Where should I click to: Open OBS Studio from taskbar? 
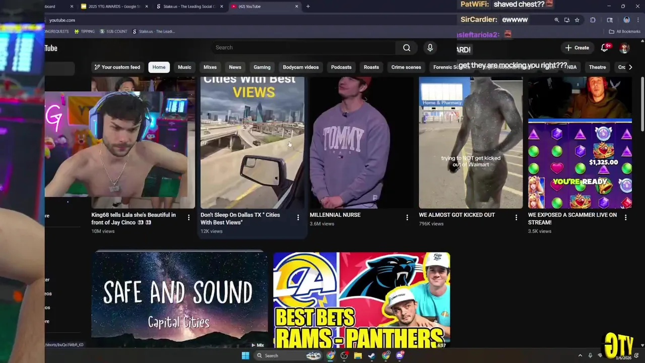pos(344,355)
